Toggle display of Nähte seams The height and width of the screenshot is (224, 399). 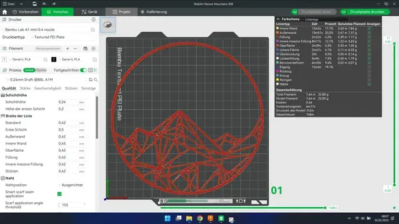point(369,84)
